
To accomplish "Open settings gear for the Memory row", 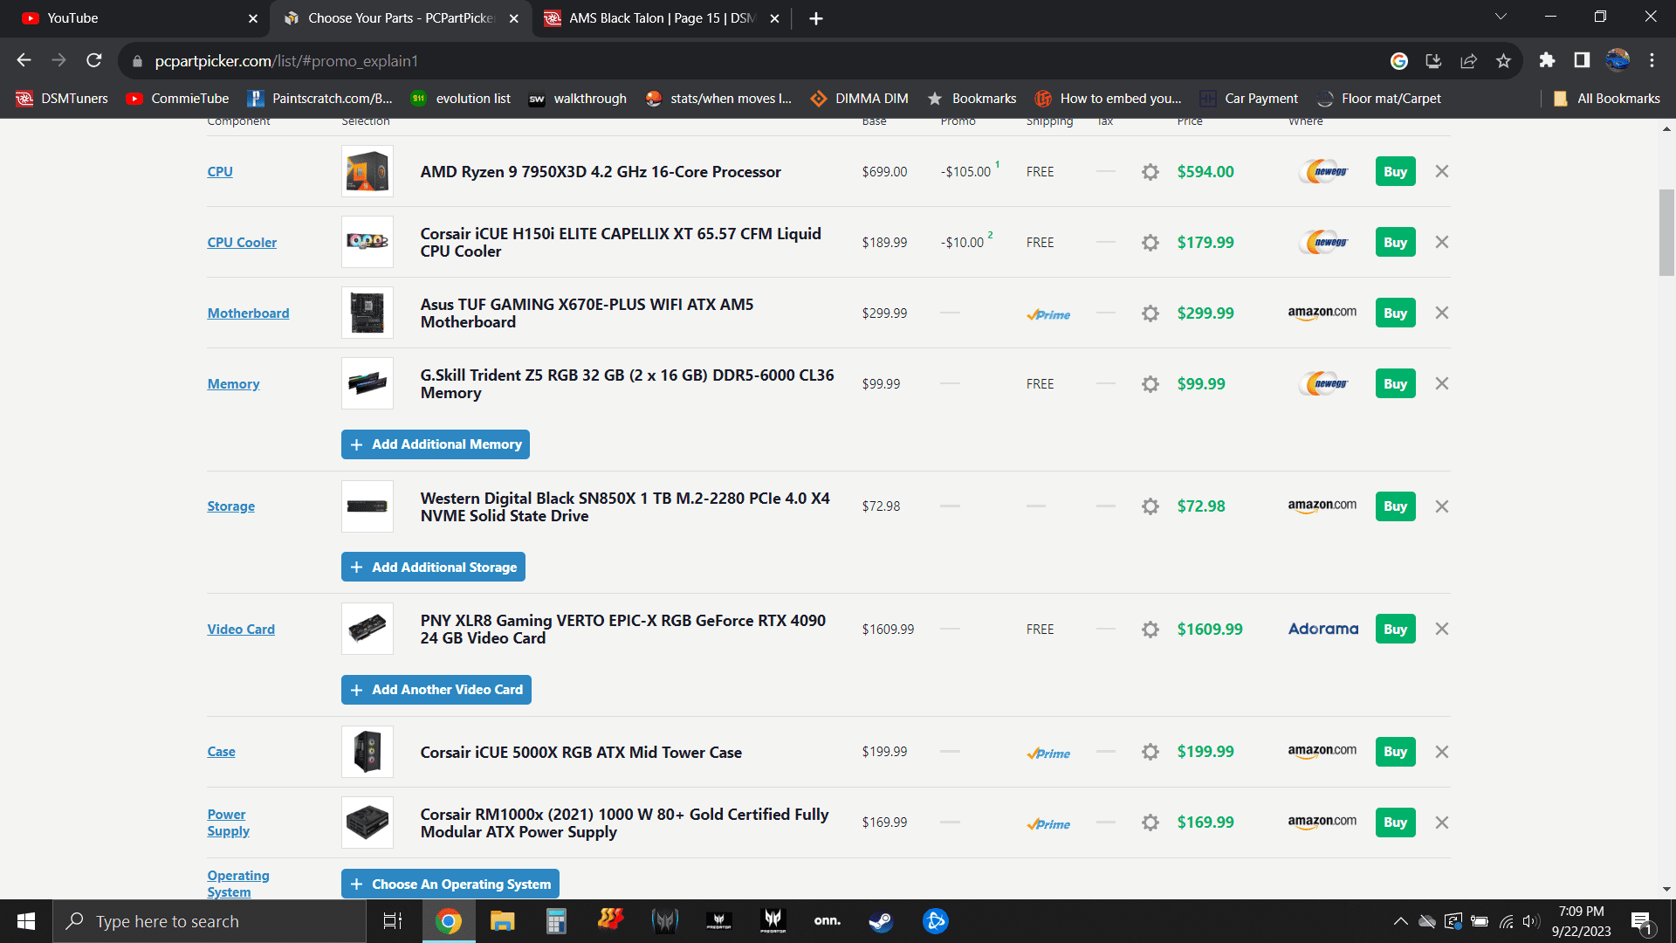I will click(x=1151, y=384).
